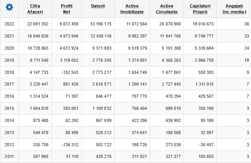The width and height of the screenshot is (251, 163).
Task: Click the Profit Net column header
Action: coord(67,9)
